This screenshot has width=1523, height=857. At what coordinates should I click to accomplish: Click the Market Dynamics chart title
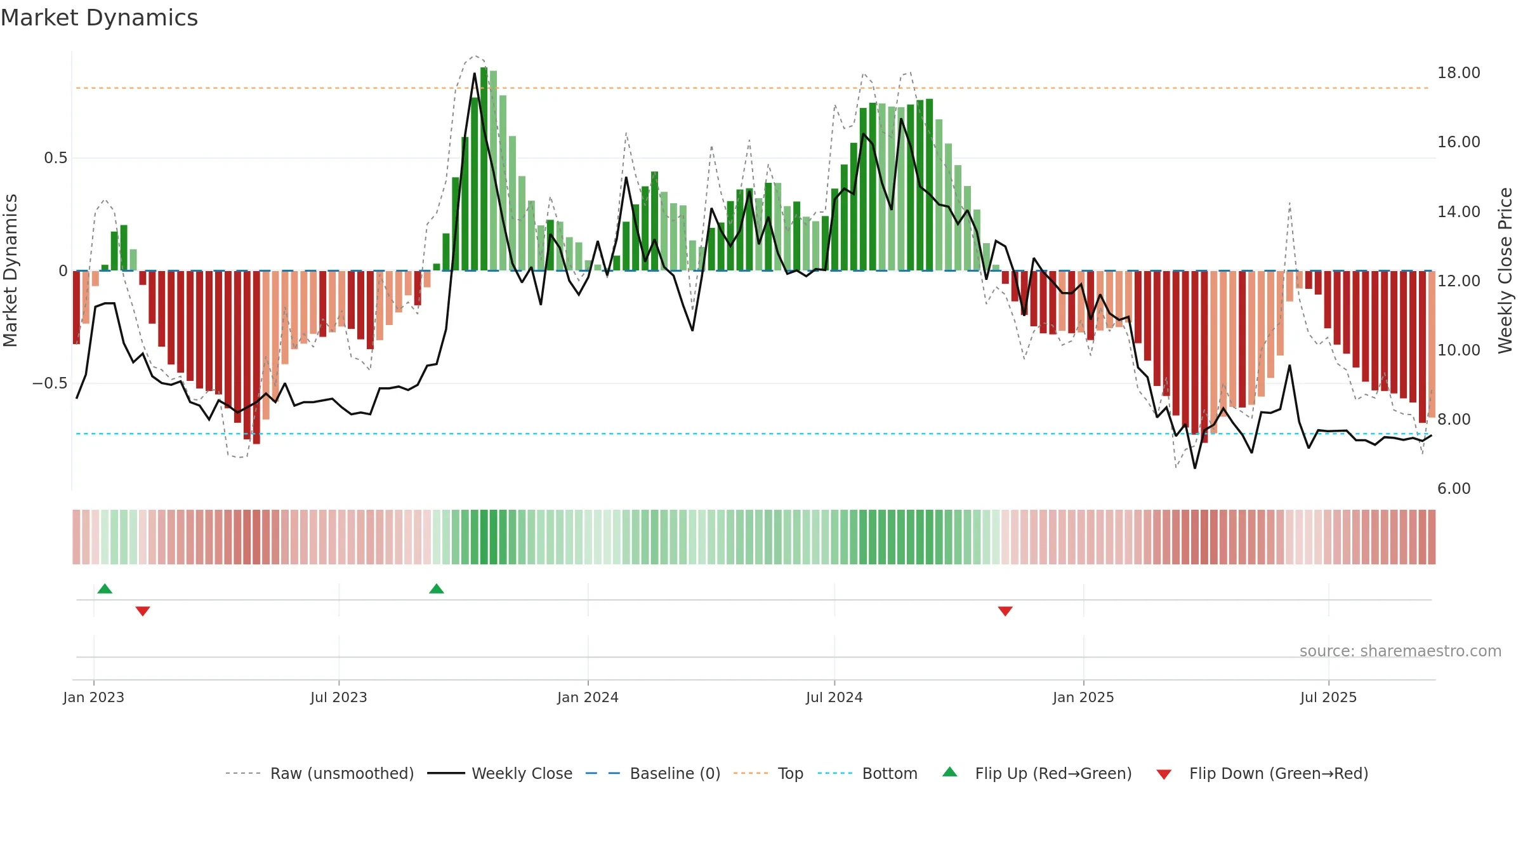tap(100, 18)
